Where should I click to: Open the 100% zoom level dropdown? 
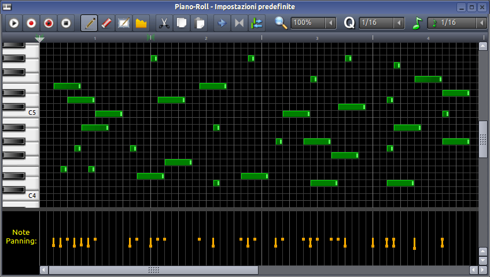coord(313,23)
